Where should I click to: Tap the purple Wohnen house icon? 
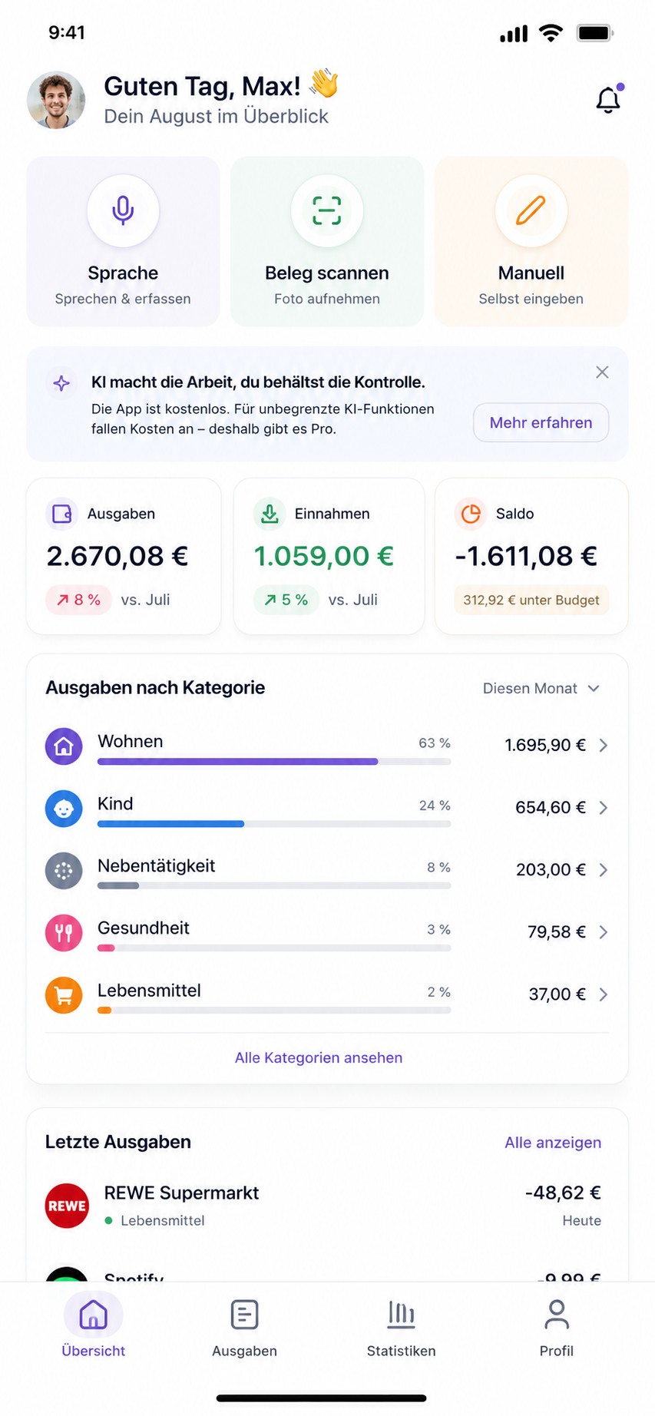64,746
